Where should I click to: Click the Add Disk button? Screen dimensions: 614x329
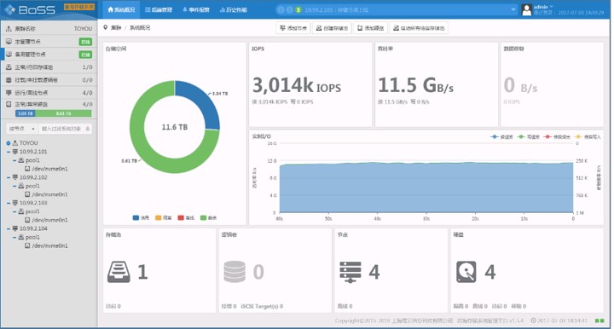(370, 28)
